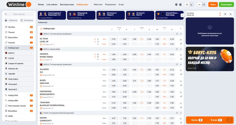Open the Ближайшие upcoming filter
236x125 pixels.
(27, 20)
